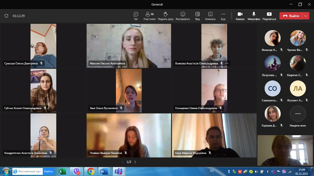Select Таха Ольга Русланівна video tile

(x=129, y=90)
